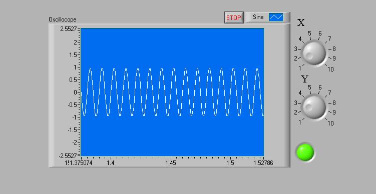The image size is (376, 194).
Task: Click the X knob dial
Action: click(x=314, y=53)
